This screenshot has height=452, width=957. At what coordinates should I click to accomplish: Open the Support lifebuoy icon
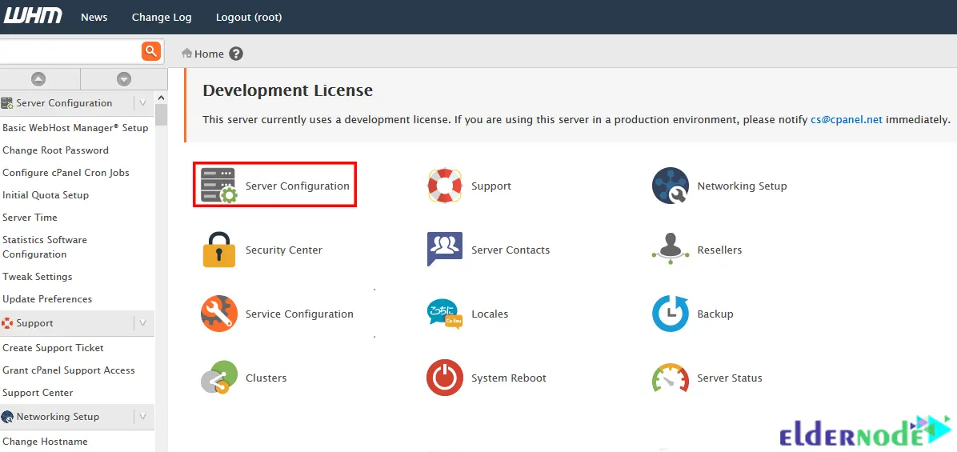[x=444, y=186]
